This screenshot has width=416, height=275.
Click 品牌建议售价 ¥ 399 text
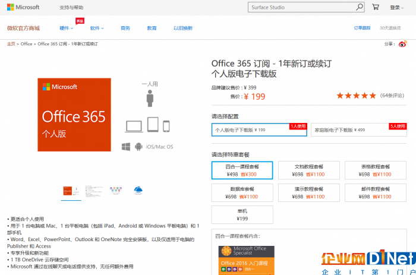234,87
